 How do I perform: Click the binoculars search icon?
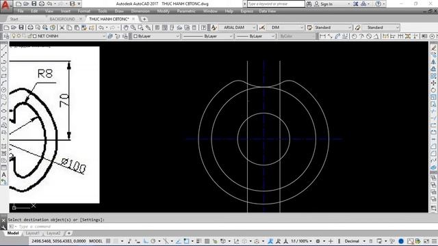pos(309,4)
